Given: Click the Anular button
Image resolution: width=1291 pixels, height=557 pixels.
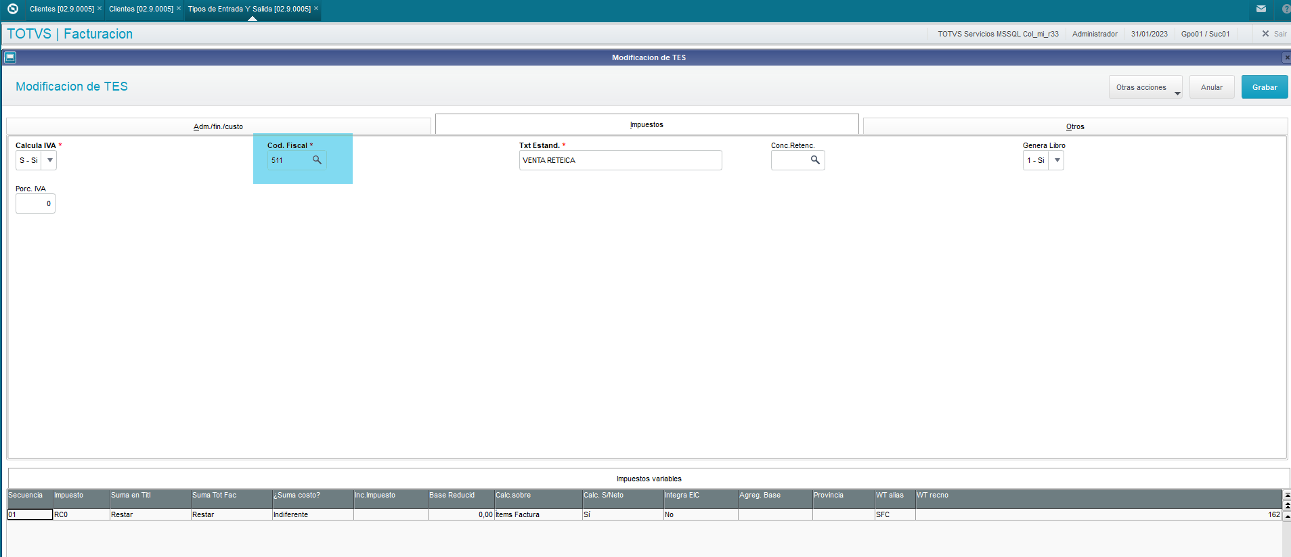Looking at the screenshot, I should click(x=1212, y=87).
